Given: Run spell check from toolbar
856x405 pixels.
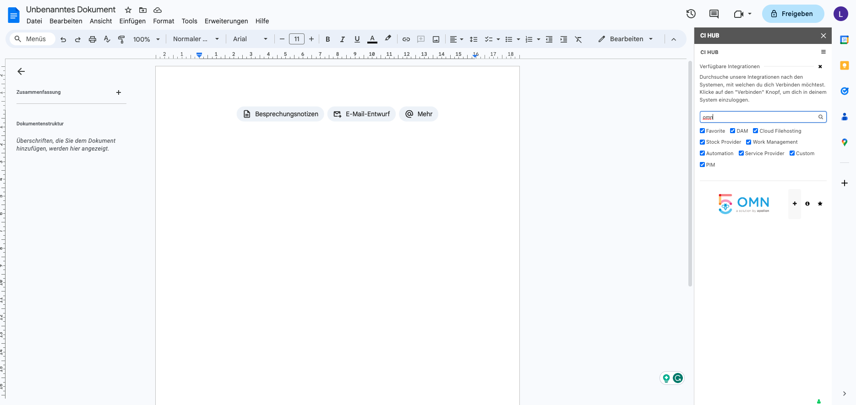Looking at the screenshot, I should pos(107,39).
